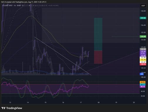Image resolution: width=148 pixels, height=112 pixels.
Task: Click the red 120.76 stop-loss price label
Action: pyautogui.click(x=143, y=64)
